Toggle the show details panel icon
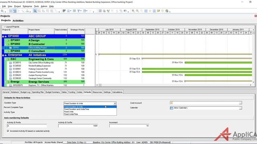This screenshot has width=257, height=144. click(35, 11)
